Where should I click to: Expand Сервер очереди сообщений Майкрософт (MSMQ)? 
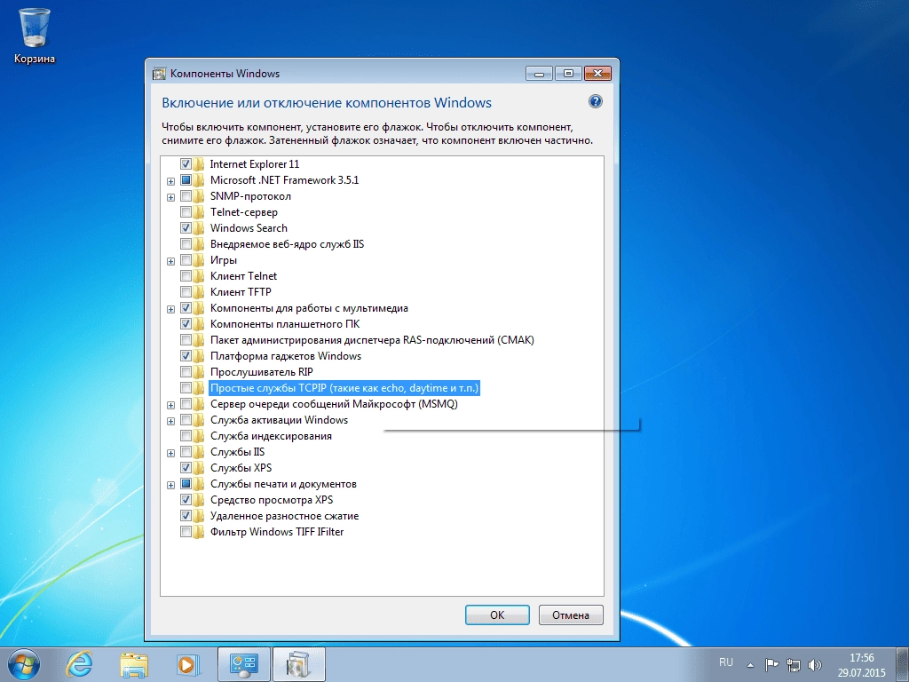click(171, 405)
